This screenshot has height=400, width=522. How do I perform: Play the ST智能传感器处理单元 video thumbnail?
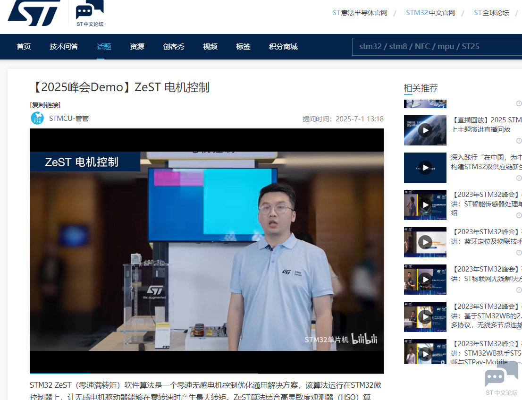coord(425,205)
